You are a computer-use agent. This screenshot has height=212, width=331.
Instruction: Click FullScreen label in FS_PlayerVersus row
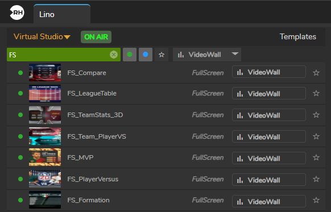(208, 179)
